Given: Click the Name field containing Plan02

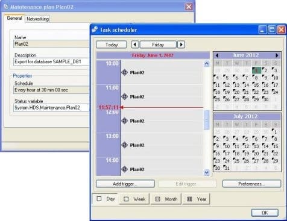Looking at the screenshot, I should pyautogui.click(x=51, y=44).
